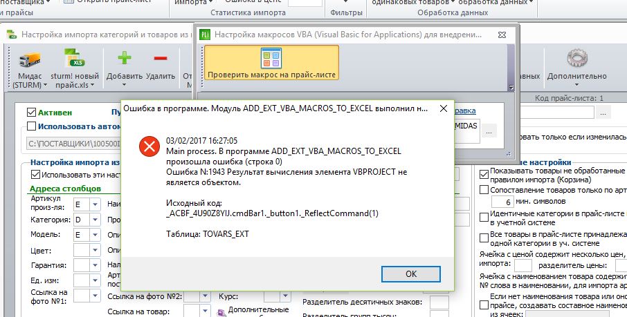Open the help link in VBA window
The height and width of the screenshot is (317, 627).
pos(464,111)
